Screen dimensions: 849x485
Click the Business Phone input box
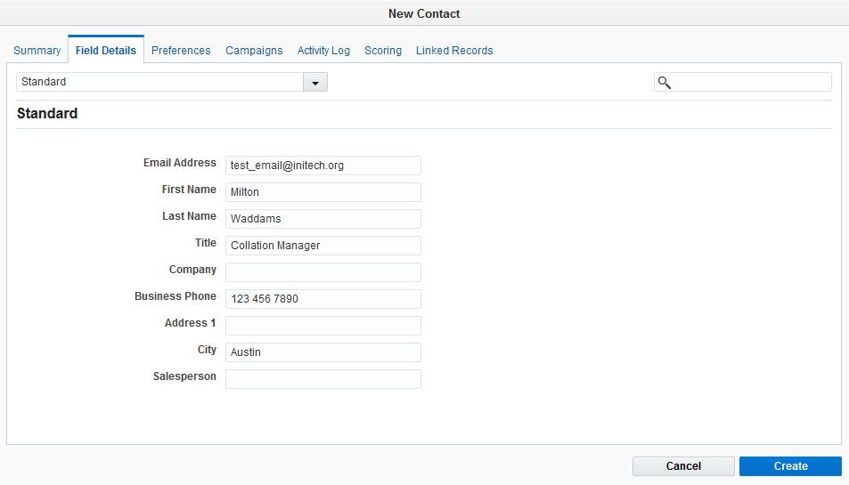[323, 298]
